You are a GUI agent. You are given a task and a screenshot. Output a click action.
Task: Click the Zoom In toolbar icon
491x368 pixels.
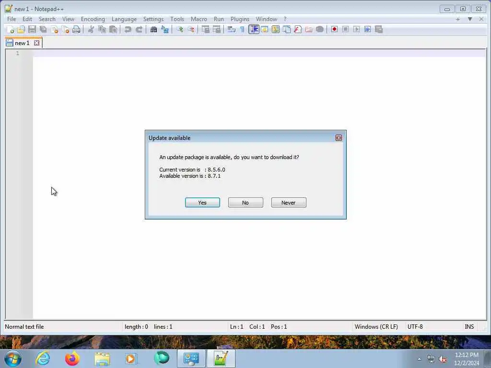180,29
